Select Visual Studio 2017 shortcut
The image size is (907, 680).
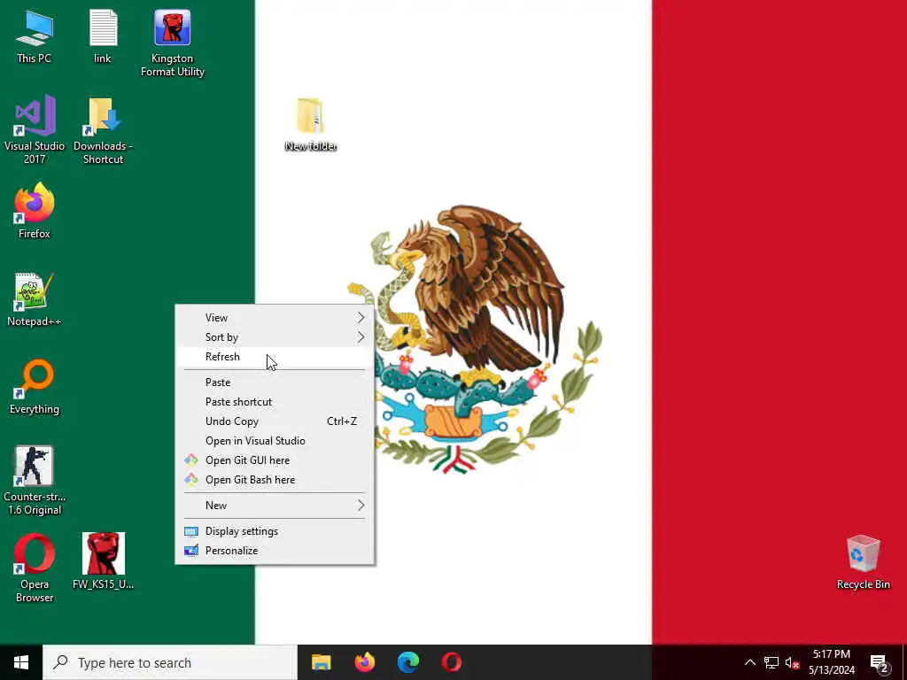35,130
